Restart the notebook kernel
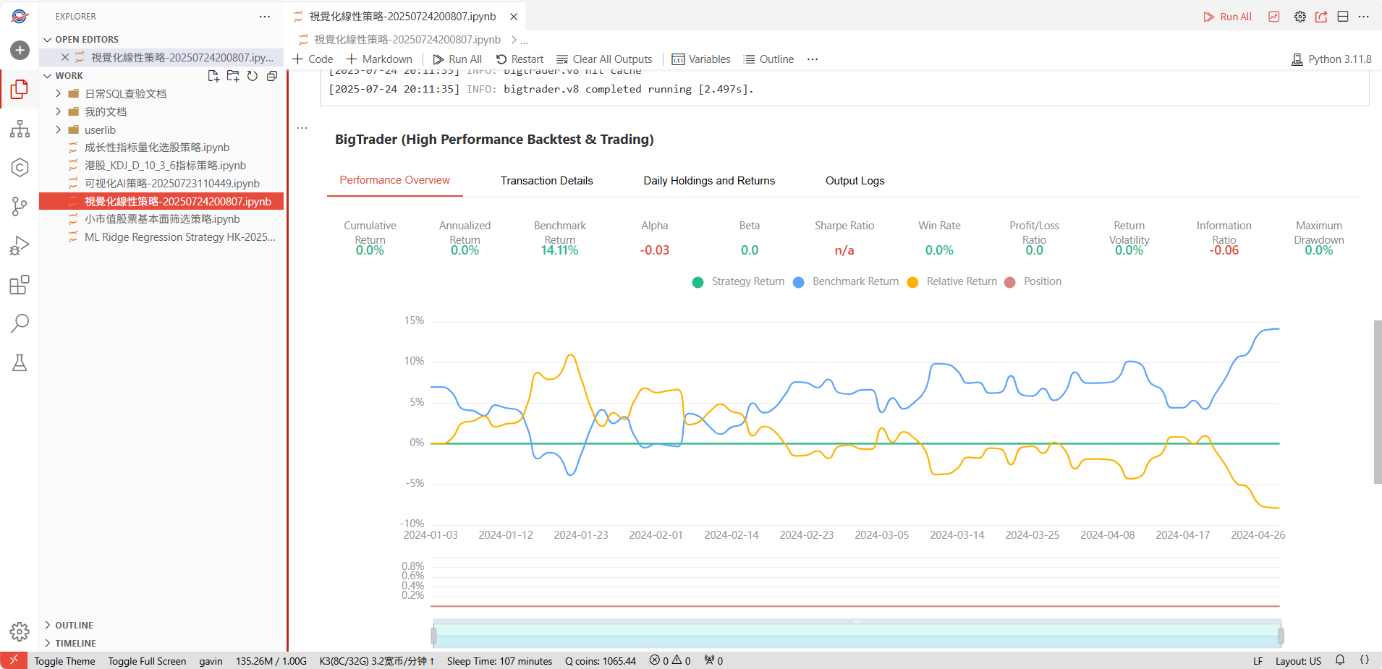 click(520, 59)
